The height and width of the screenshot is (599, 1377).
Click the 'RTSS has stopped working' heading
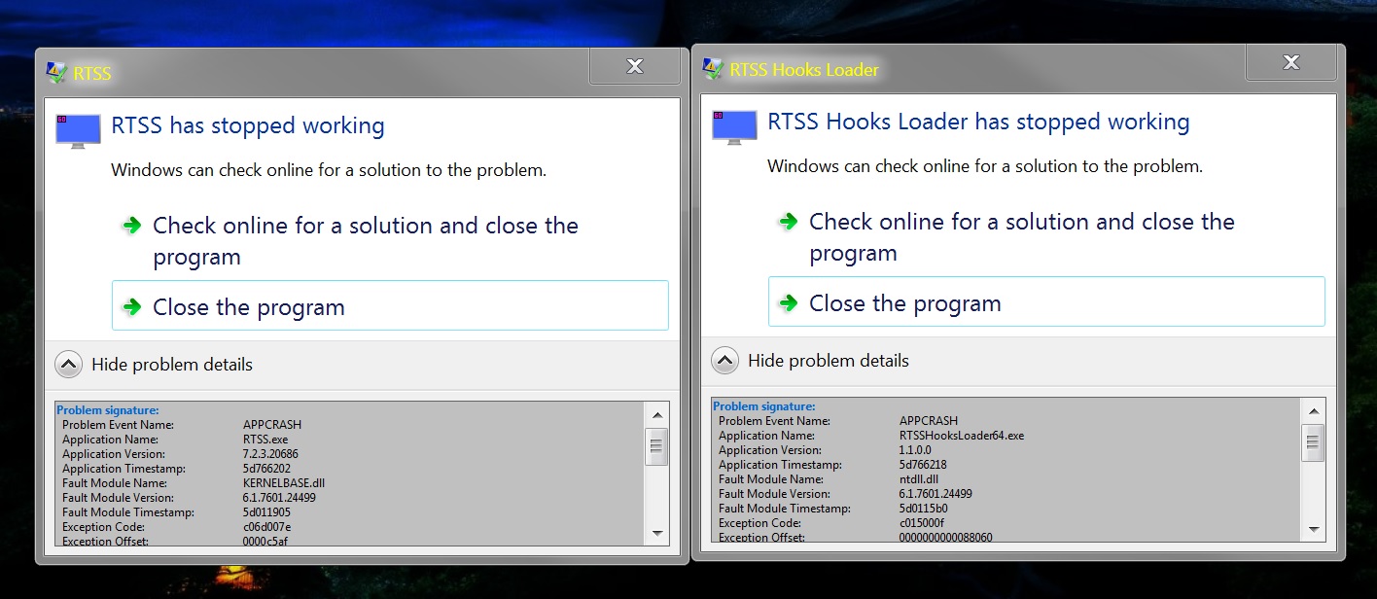(x=248, y=125)
